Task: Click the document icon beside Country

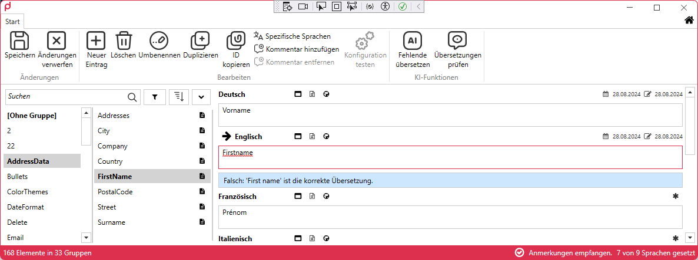Action: (x=202, y=161)
